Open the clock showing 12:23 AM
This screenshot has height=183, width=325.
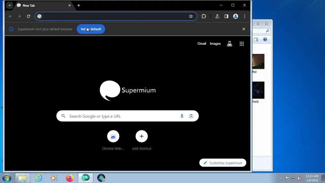coord(312,178)
